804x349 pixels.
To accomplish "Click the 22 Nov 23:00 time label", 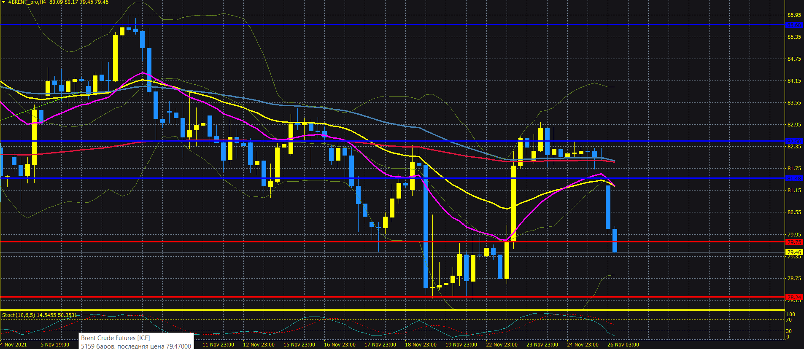I will [x=502, y=344].
